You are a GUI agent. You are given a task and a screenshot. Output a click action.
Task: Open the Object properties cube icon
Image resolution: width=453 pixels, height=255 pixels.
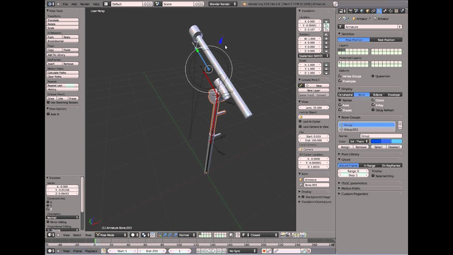click(x=368, y=11)
